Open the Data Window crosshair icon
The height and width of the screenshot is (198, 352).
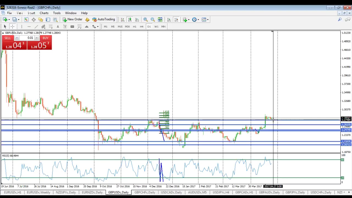pos(34,20)
